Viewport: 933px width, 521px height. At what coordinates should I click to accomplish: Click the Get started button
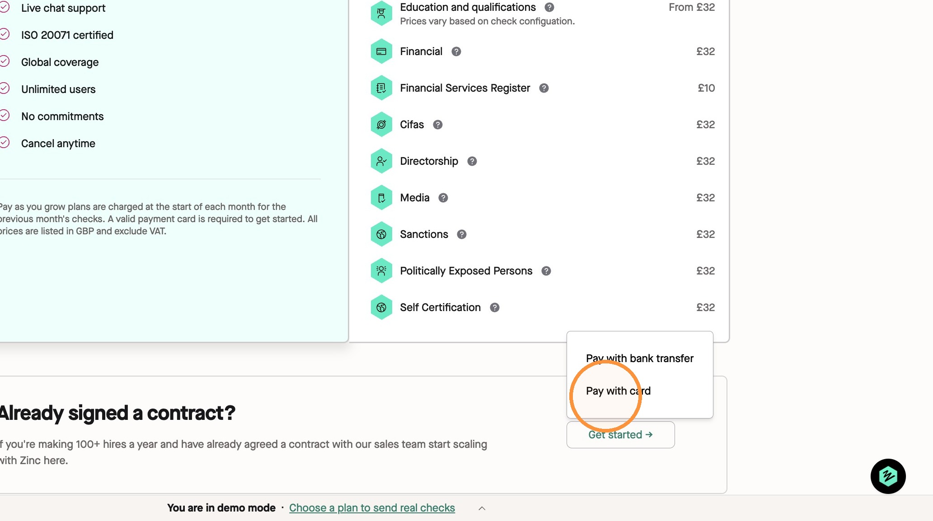[x=621, y=435]
